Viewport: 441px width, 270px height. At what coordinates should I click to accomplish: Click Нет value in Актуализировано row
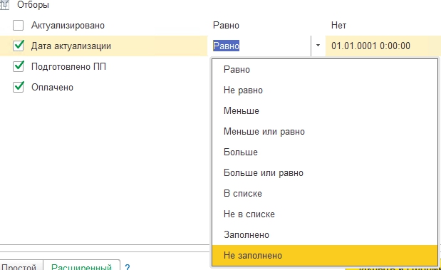(x=338, y=26)
